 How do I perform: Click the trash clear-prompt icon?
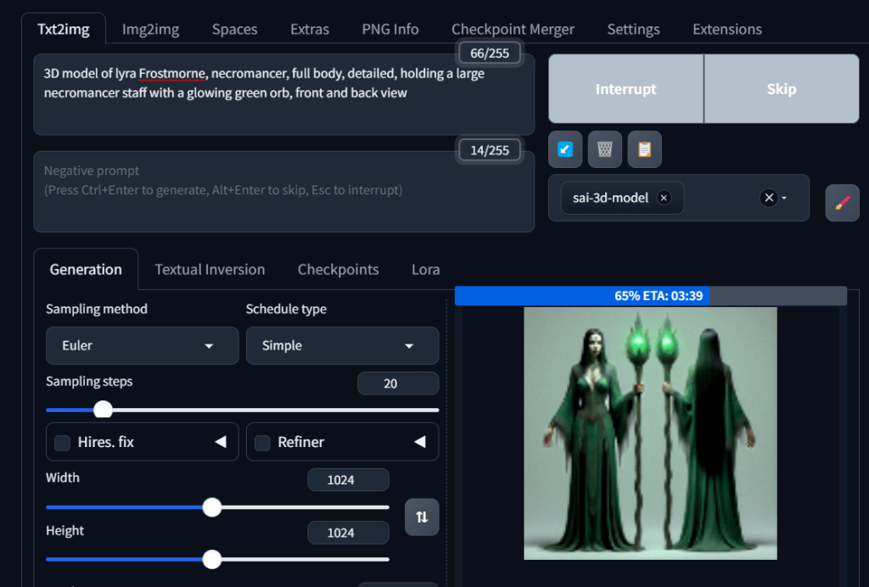tap(604, 149)
